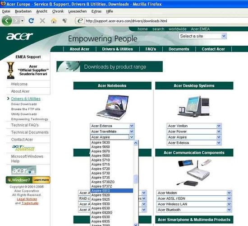Click the site identity icon in address bar
The image size is (248, 226).
80,21
